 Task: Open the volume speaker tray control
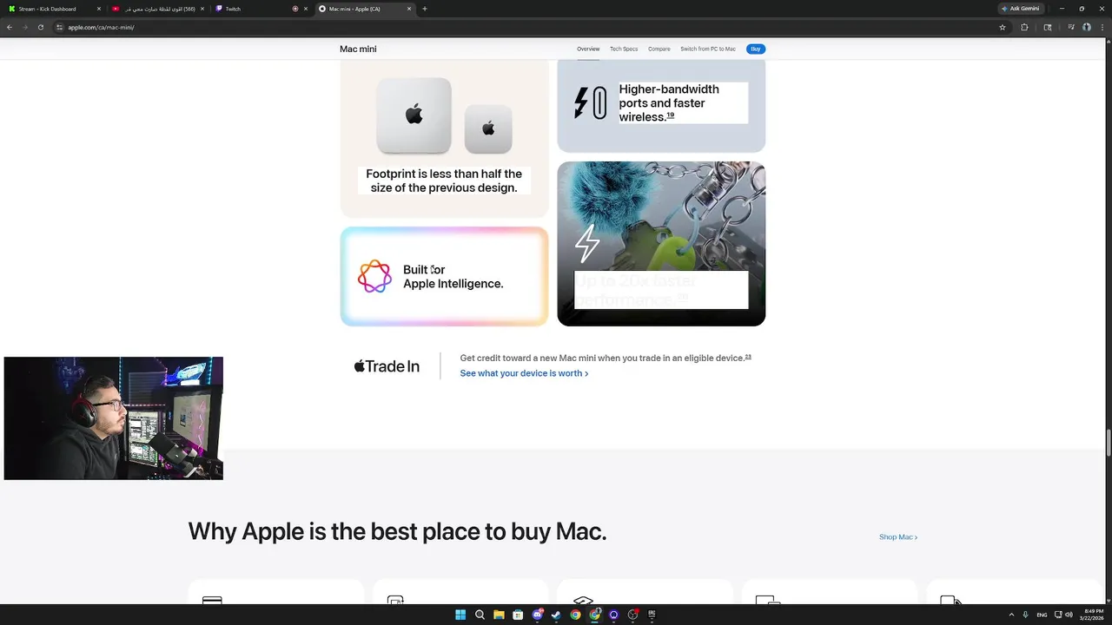tap(1069, 615)
